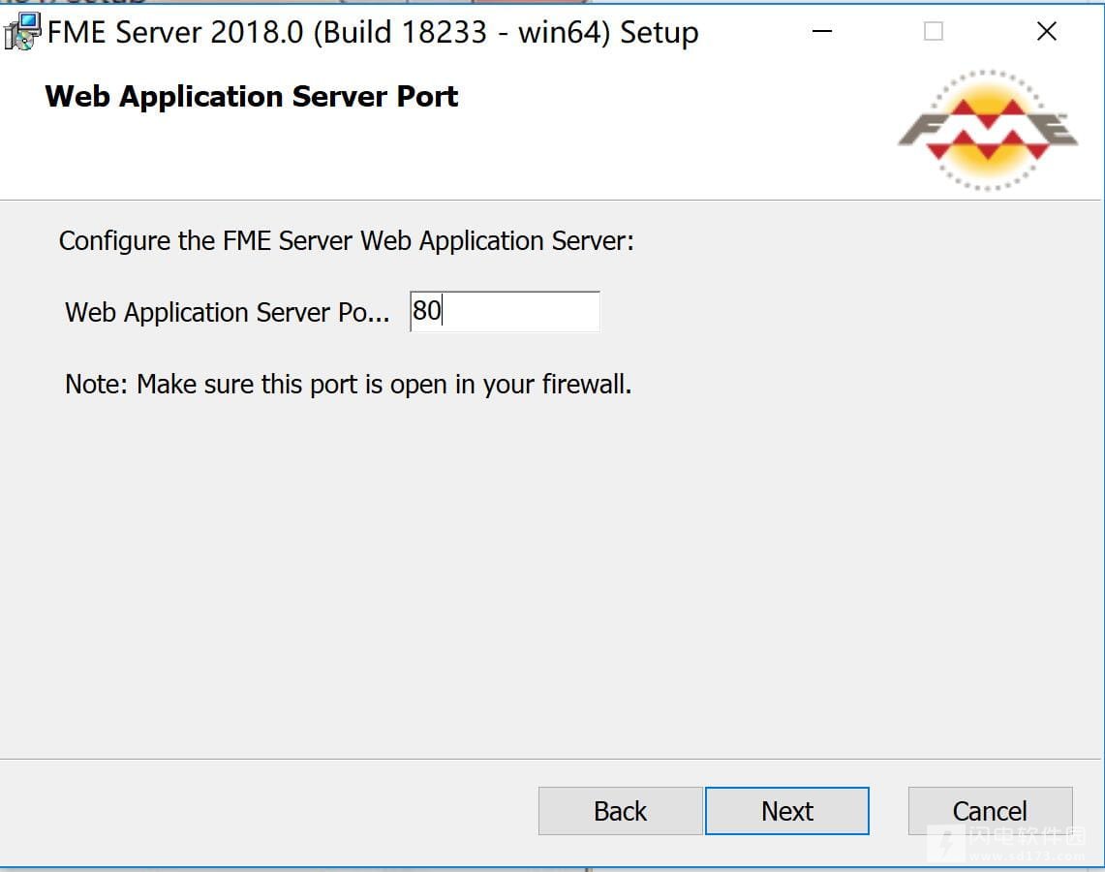
Task: Go Back to the previous setup step
Action: 620,811
